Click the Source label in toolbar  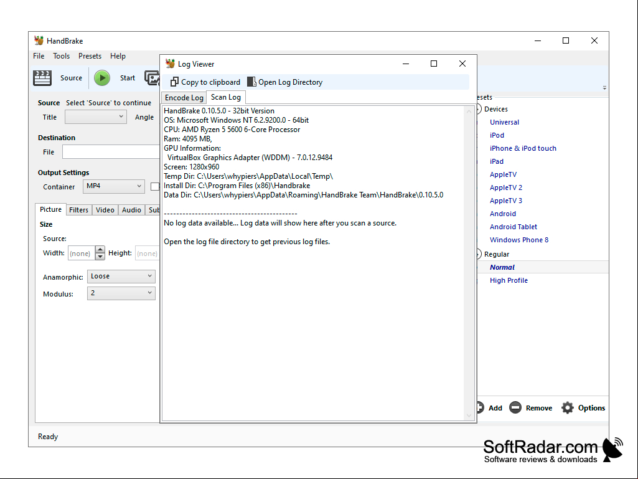(71, 78)
